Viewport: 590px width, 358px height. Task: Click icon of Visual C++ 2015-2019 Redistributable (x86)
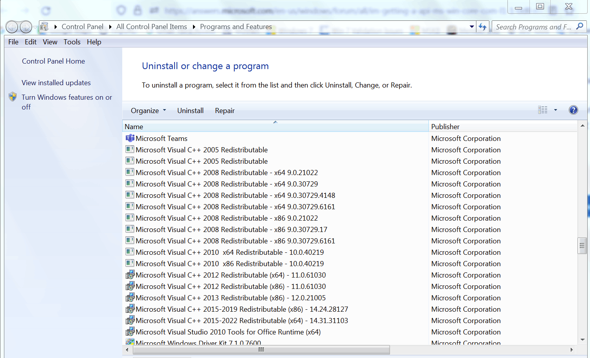coord(130,309)
